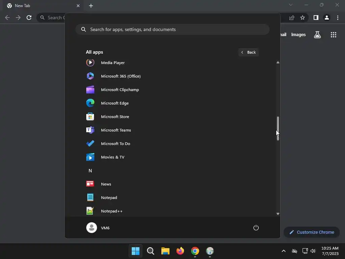Click the scroll down arrow in apps list
The width and height of the screenshot is (345, 259).
click(278, 214)
